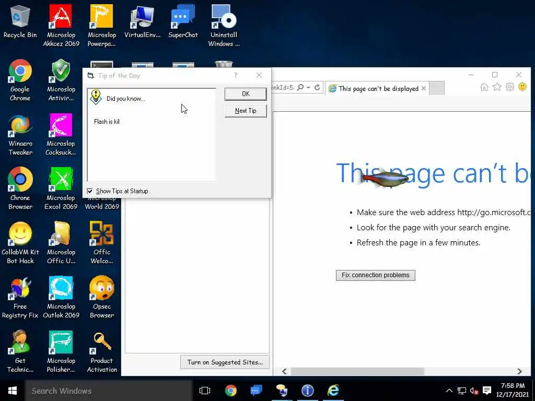Select the Offic Welco... desktop icon
This screenshot has width=535, height=401.
tap(102, 243)
